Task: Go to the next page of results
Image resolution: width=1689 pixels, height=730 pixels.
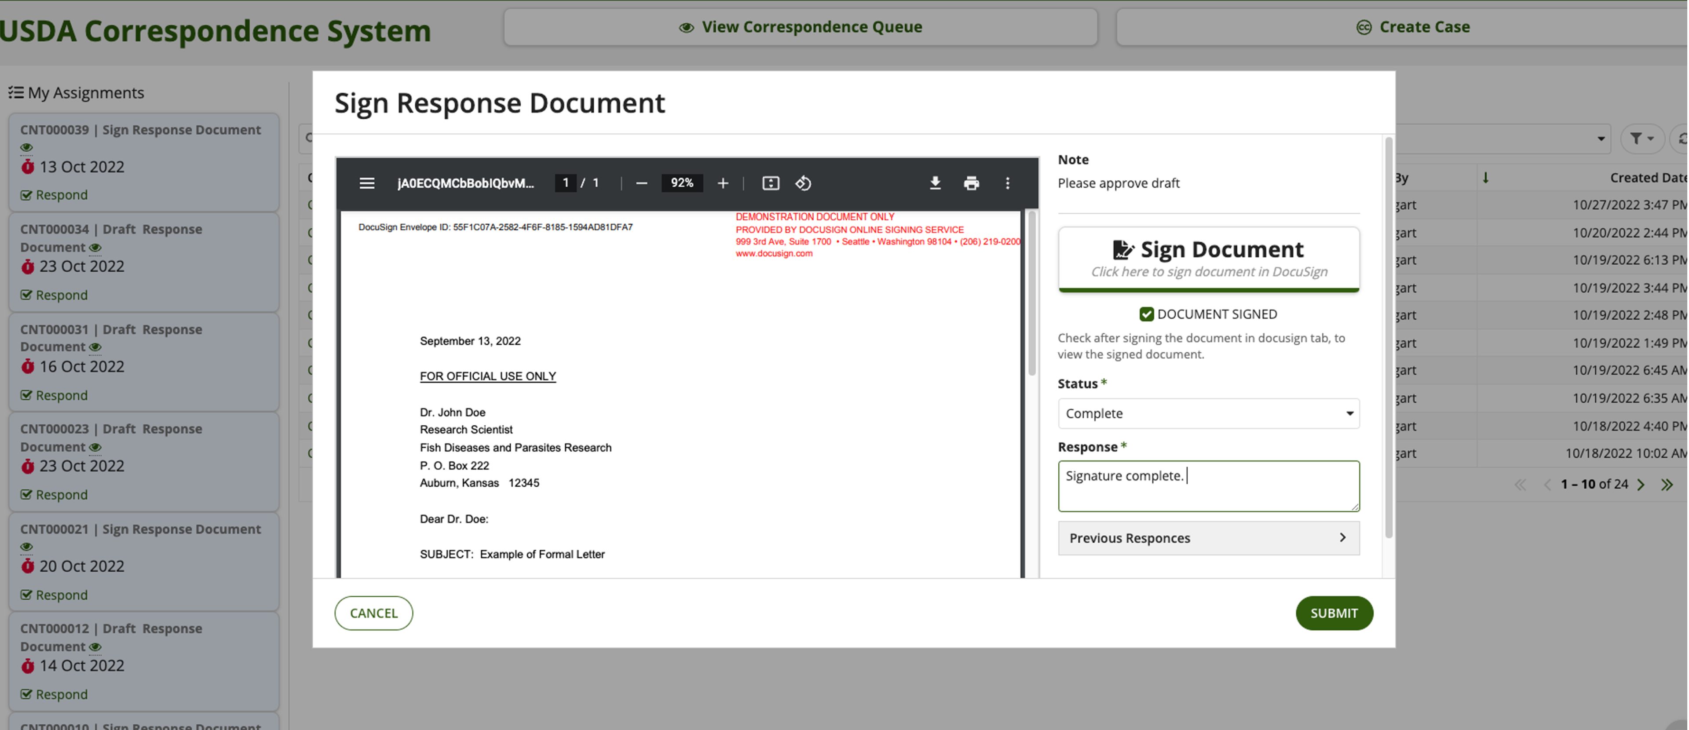Action: coord(1641,484)
